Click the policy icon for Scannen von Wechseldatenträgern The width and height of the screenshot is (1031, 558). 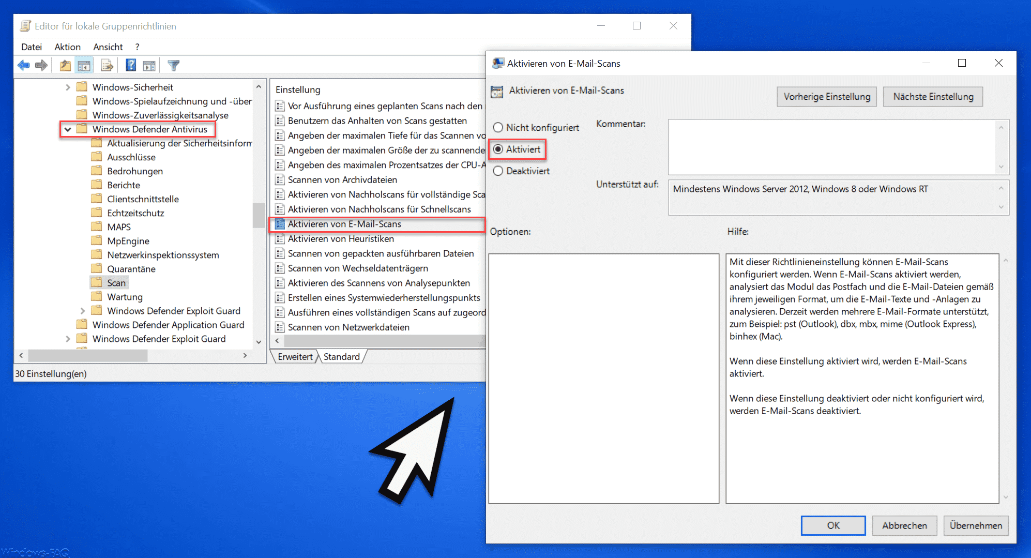coord(280,268)
